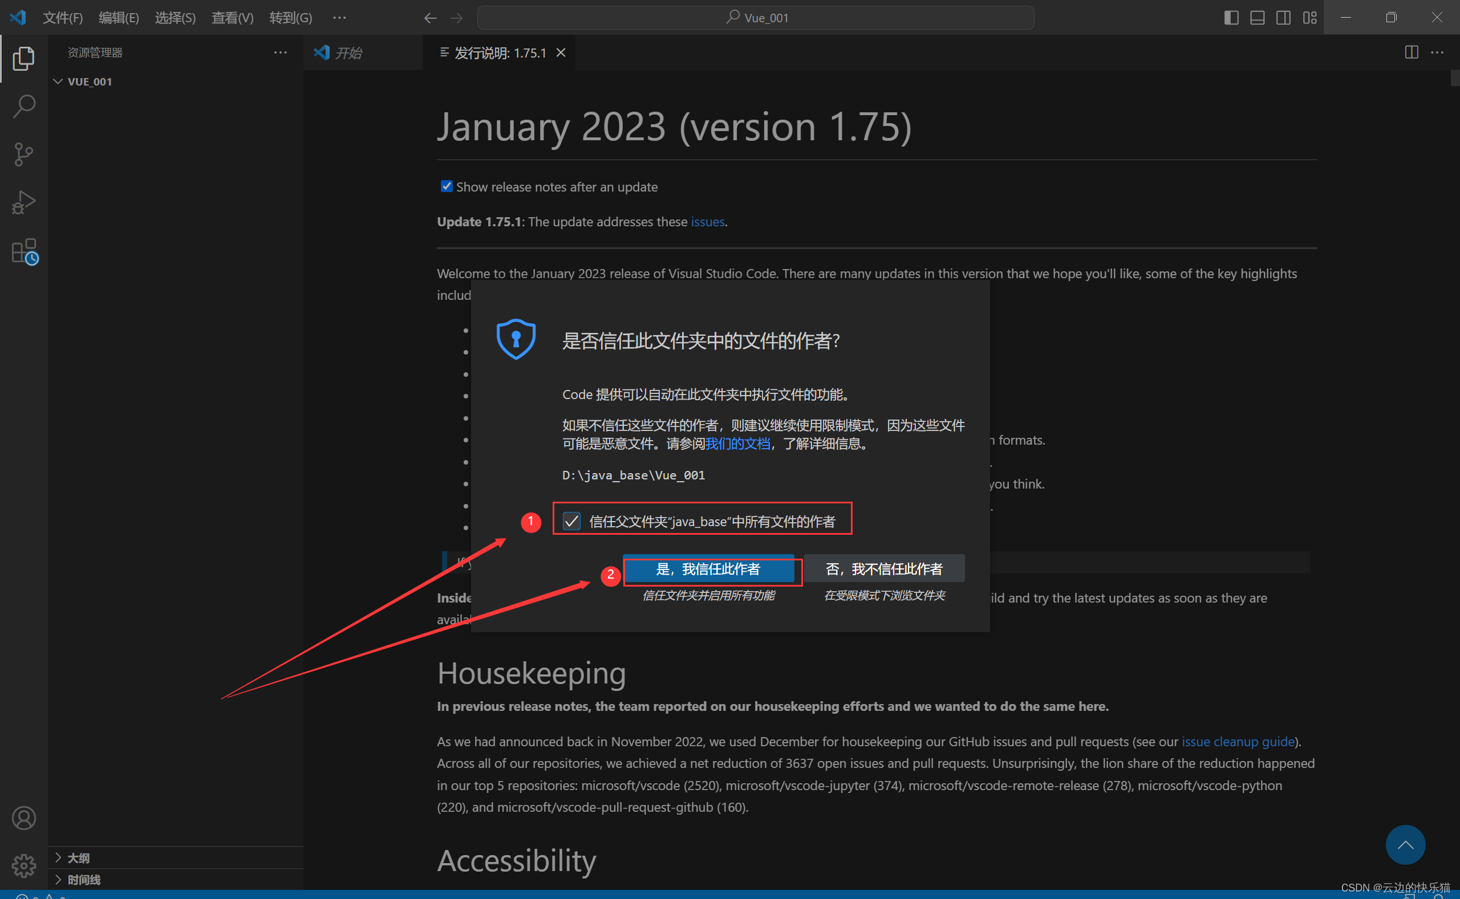
Task: Open the Source Control view
Action: [x=24, y=154]
